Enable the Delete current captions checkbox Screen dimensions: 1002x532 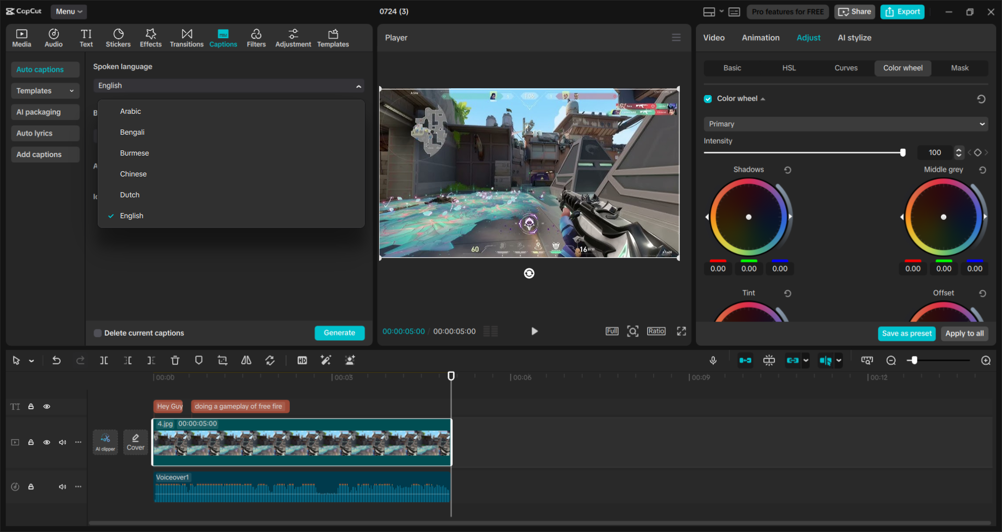click(98, 333)
